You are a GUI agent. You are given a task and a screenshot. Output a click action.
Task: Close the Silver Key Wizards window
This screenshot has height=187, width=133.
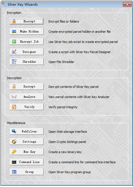[x=127, y=5]
